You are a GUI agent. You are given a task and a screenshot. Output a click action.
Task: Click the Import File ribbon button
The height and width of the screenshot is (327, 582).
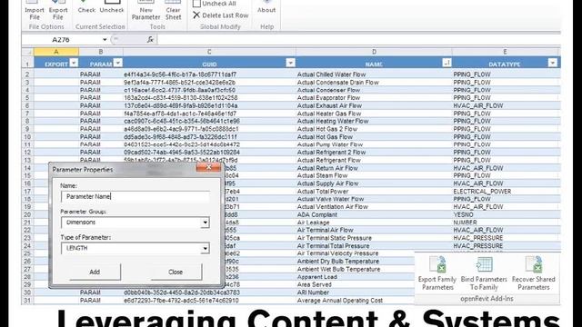35,10
